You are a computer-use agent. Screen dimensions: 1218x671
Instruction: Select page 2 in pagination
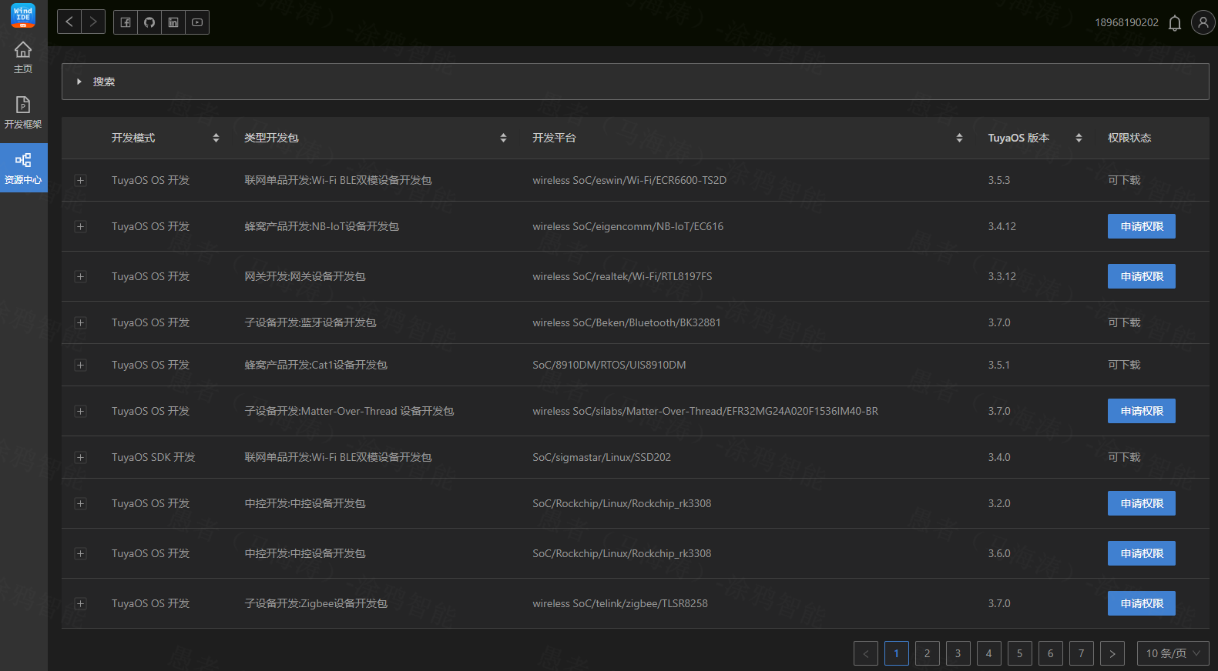[x=928, y=653]
